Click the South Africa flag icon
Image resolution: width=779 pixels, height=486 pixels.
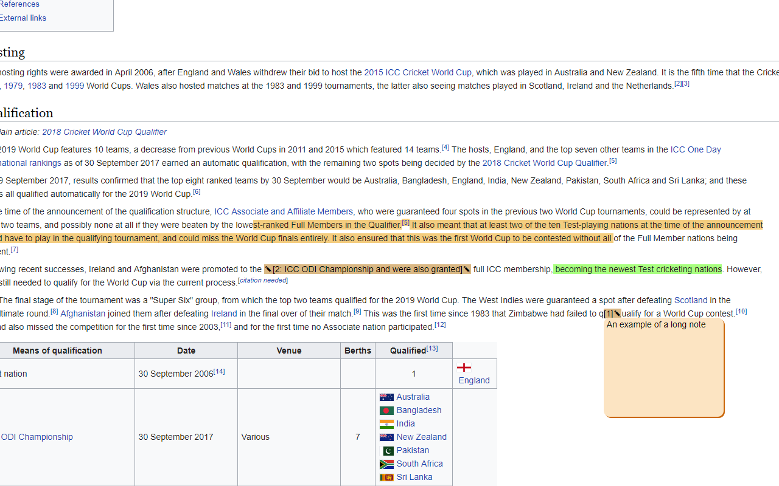(x=386, y=464)
